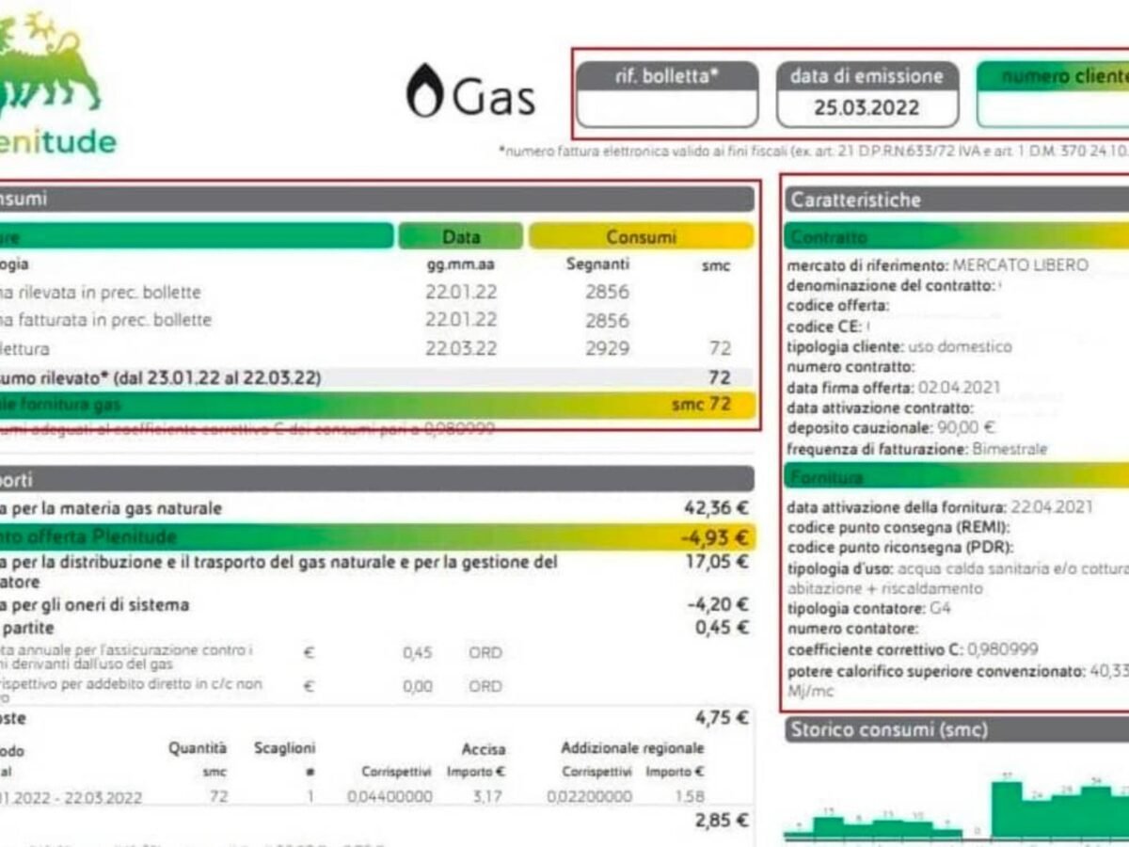Image resolution: width=1129 pixels, height=847 pixels.
Task: Click the numero contatore label
Action: 851,629
